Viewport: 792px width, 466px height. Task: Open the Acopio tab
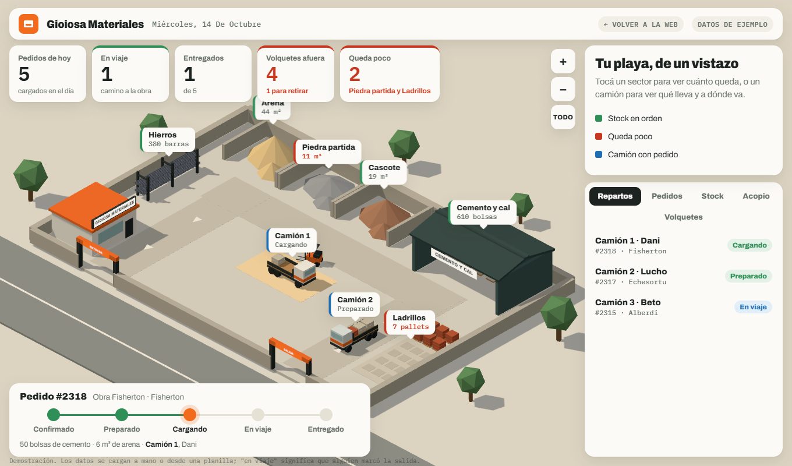[756, 196]
